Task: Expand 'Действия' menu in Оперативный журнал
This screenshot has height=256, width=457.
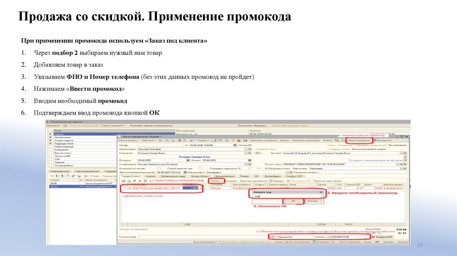Action: pyautogui.click(x=54, y=125)
